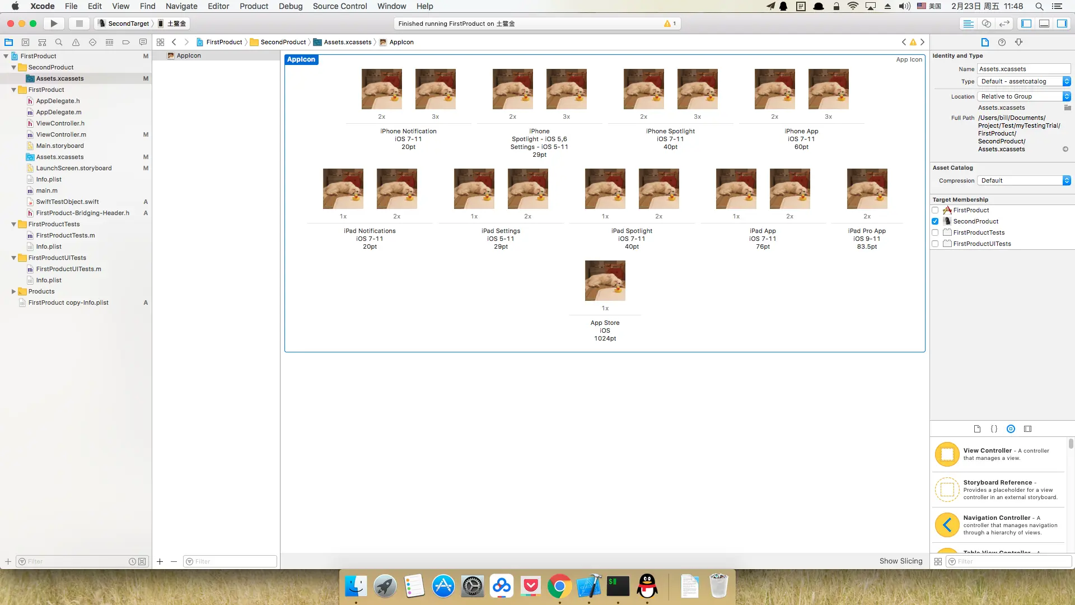Select ViewController.m in project navigator
1075x605 pixels.
61,134
